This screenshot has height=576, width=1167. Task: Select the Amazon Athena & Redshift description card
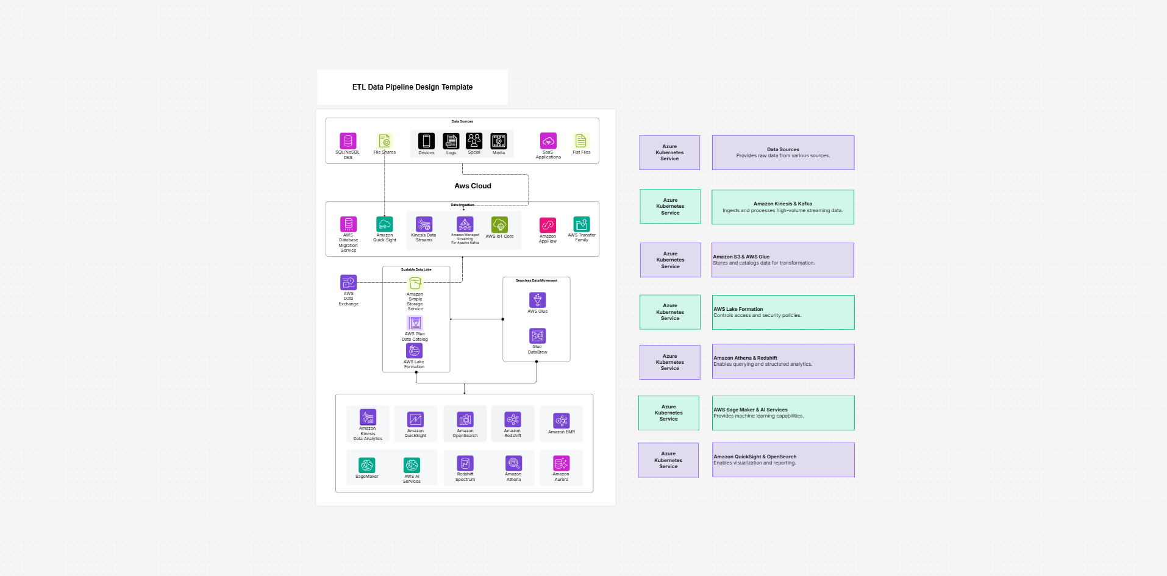[x=783, y=361]
